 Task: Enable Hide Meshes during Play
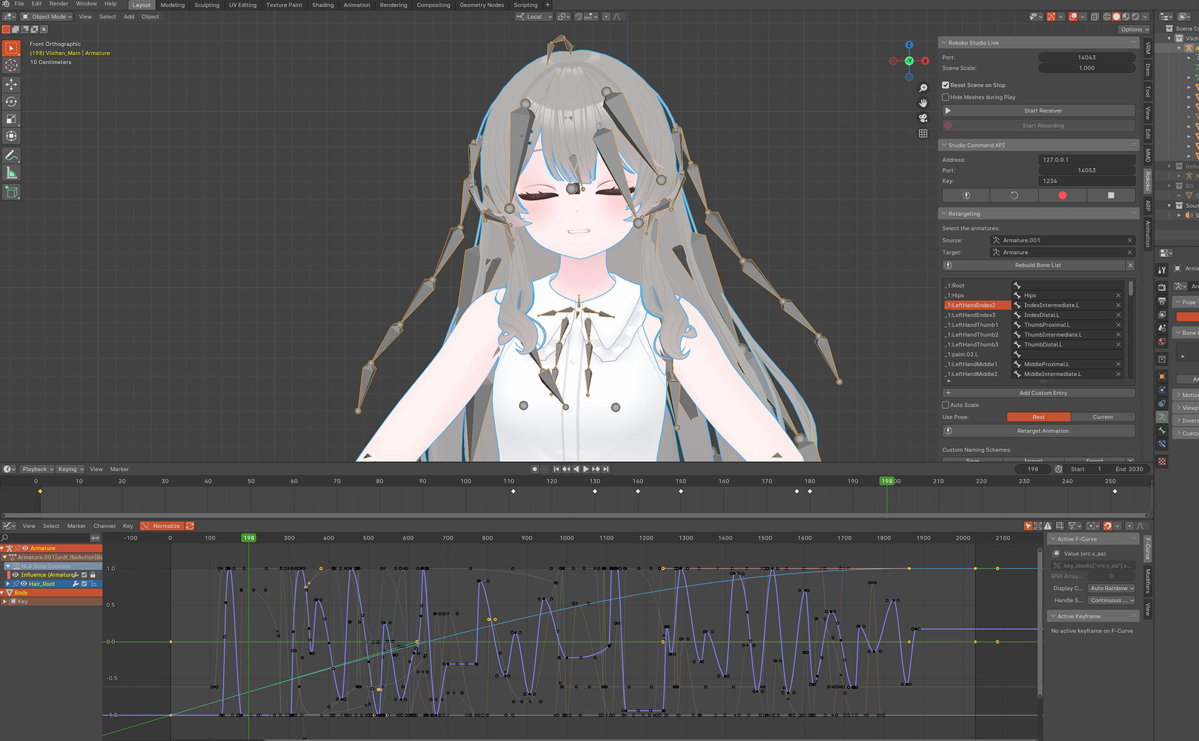[x=945, y=97]
